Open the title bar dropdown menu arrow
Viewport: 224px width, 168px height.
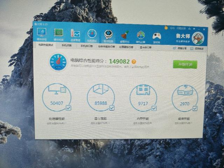click(194, 29)
